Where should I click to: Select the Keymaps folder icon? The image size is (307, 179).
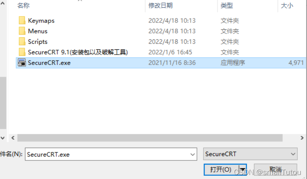pos(22,20)
